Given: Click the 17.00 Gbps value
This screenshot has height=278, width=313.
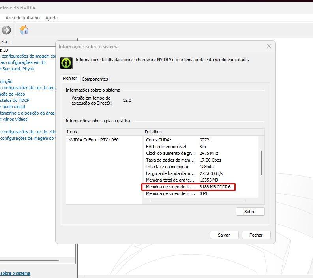Looking at the screenshot, I should [x=210, y=160].
